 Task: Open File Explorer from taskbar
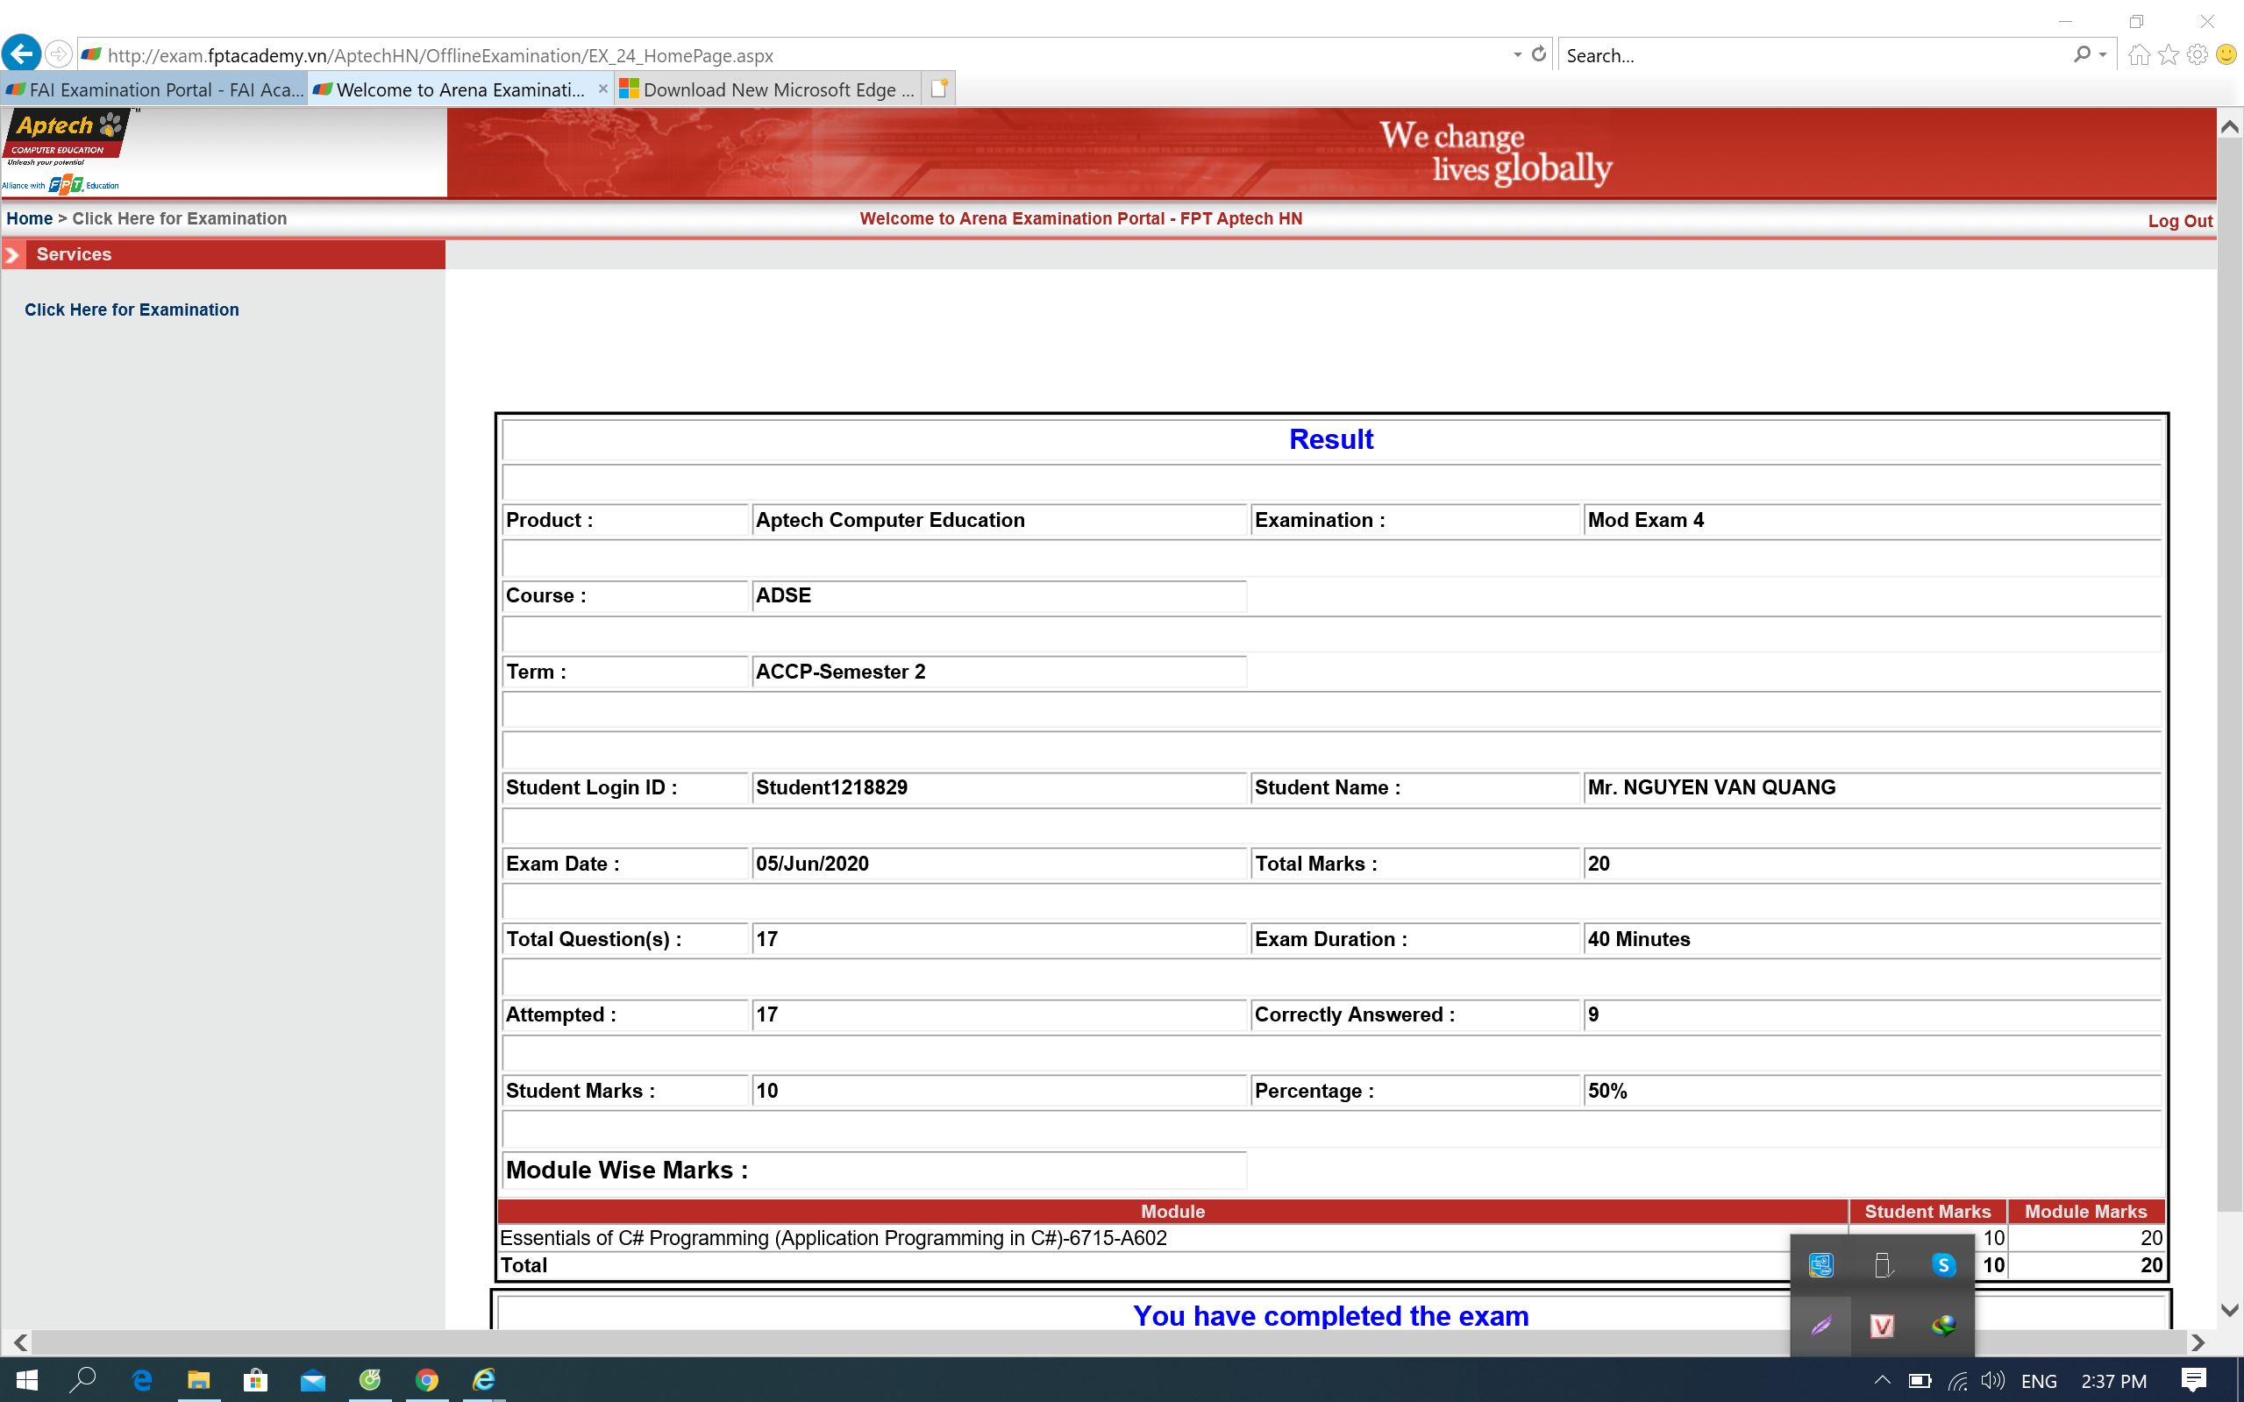point(198,1380)
